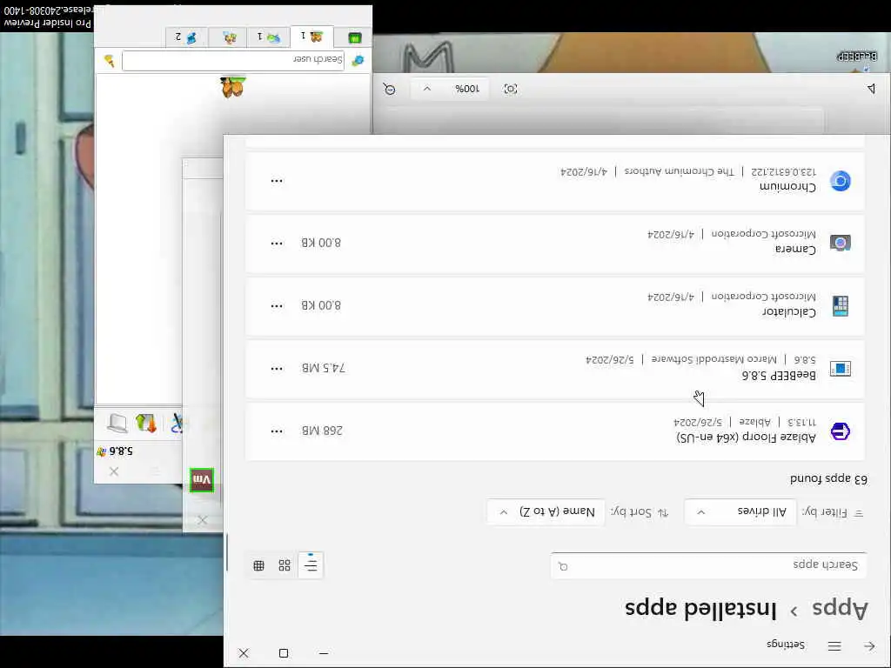This screenshot has height=668, width=891.
Task: Click the Camera app icon
Action: click(x=840, y=243)
